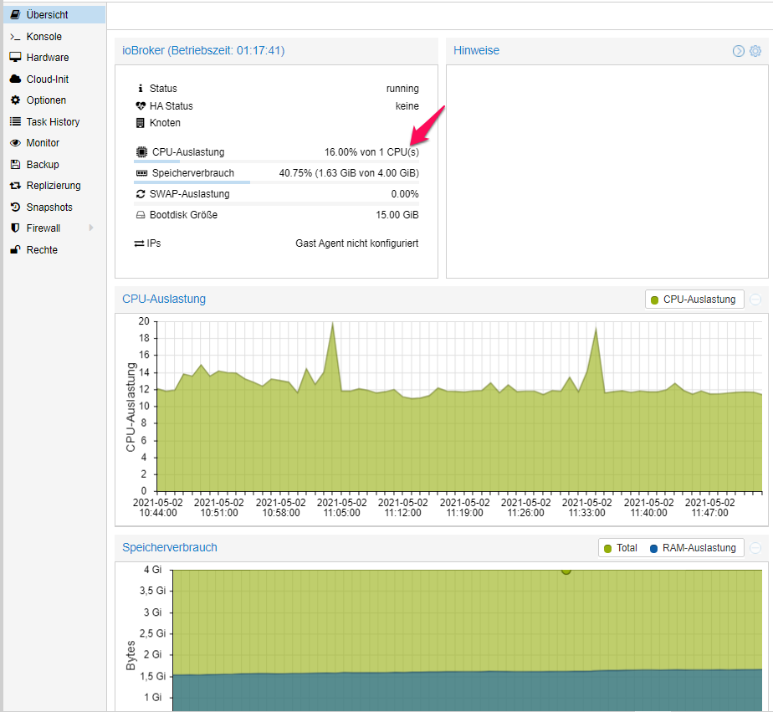Screen dimensions: 773x712
Task: Click the Firewall shield icon
Action: pyautogui.click(x=16, y=228)
